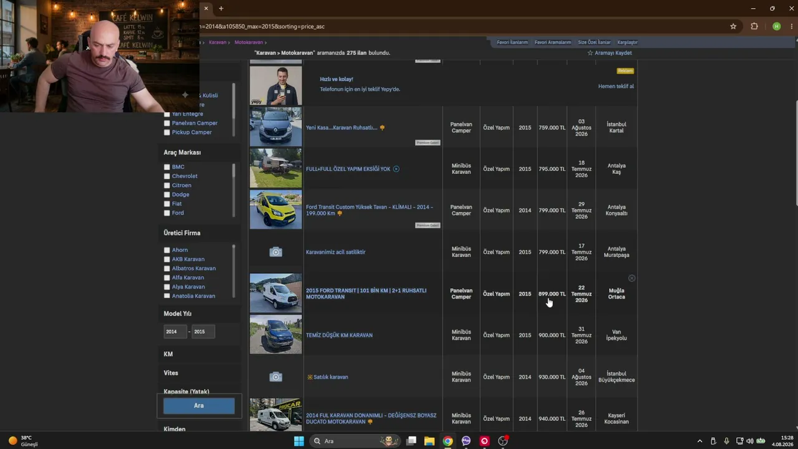Open the weather widget showing 38°C
This screenshot has height=449, width=798.
tap(23, 441)
